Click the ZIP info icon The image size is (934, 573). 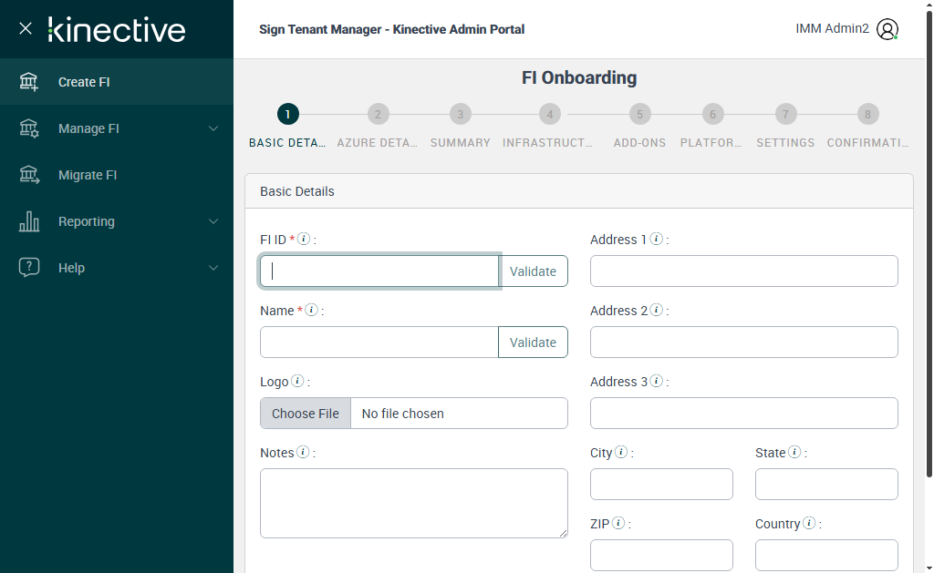coord(618,523)
